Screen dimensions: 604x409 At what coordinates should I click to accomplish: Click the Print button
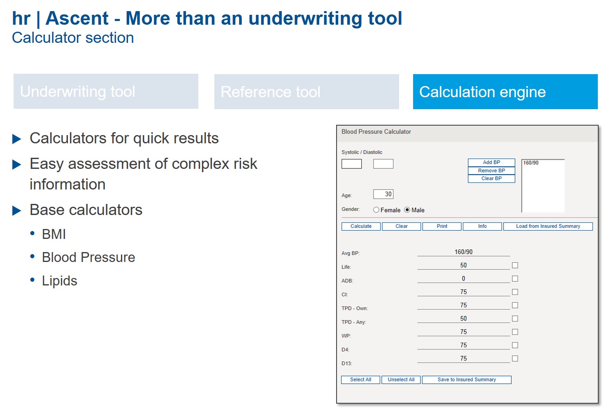coord(442,226)
